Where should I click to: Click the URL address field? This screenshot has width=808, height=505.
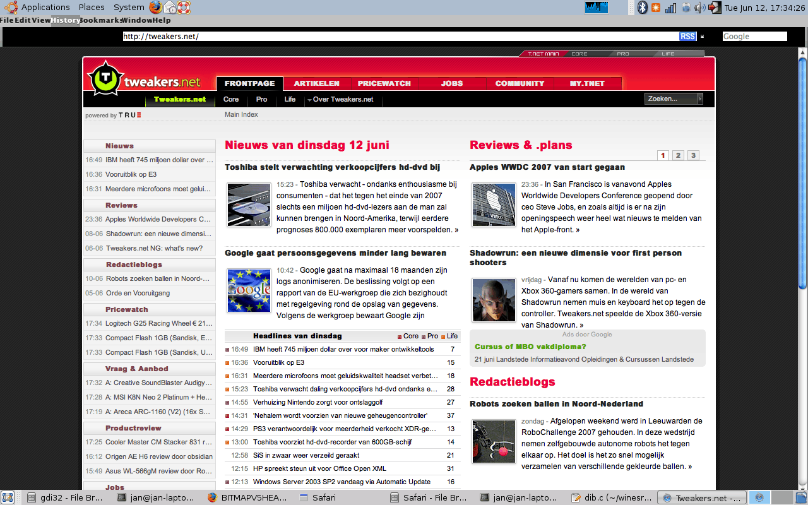coord(400,37)
